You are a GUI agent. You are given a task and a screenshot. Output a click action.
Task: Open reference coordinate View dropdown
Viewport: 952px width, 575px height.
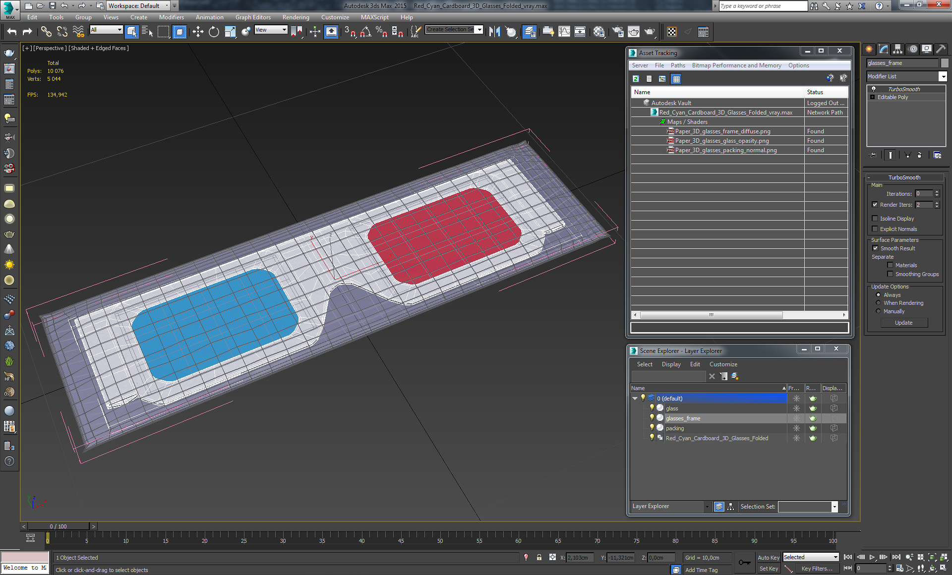(284, 30)
